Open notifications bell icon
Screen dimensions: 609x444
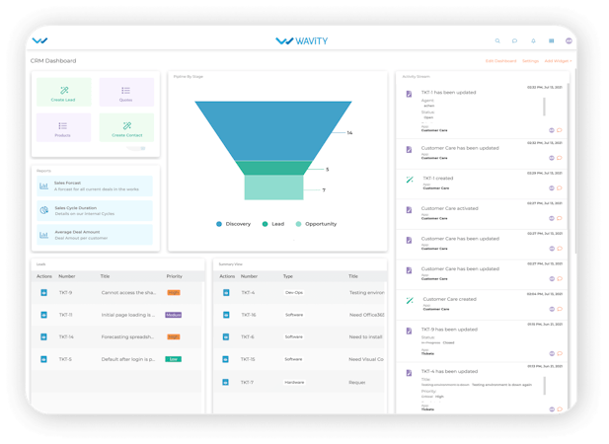533,40
